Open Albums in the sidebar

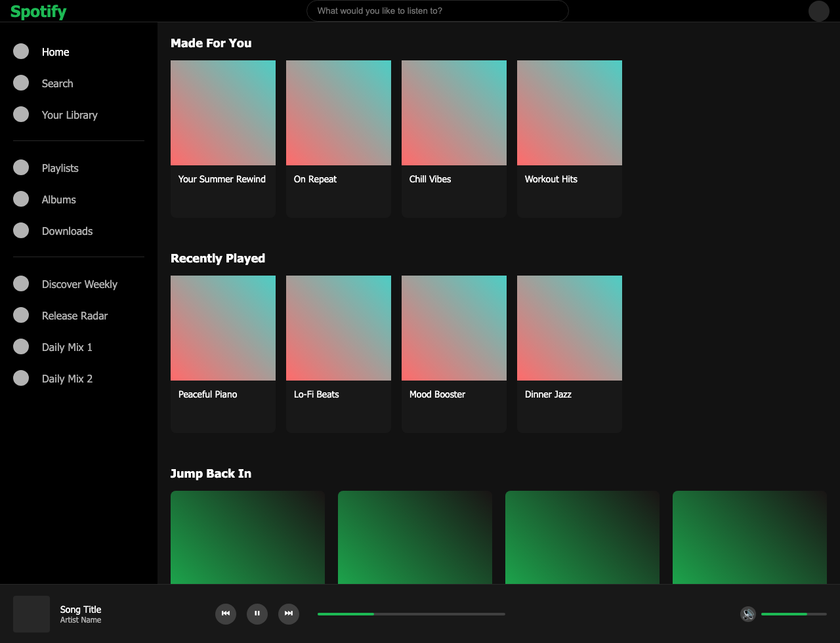(58, 199)
